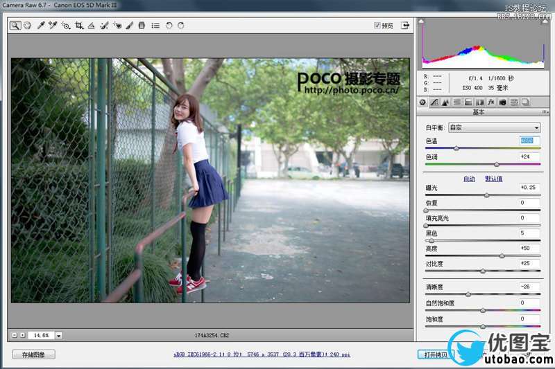Select the Zoom tool
555x369 pixels.
tap(15, 26)
